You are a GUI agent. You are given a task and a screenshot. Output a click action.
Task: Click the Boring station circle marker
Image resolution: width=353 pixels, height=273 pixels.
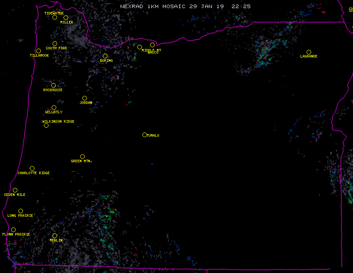105,56
